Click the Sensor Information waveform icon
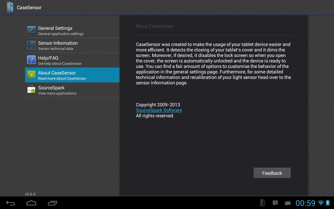Image resolution: width=334 pixels, height=209 pixels. pos(31,45)
